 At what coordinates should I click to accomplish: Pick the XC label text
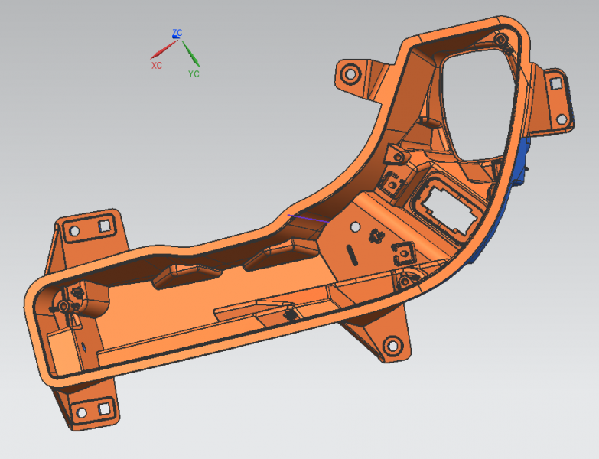point(157,66)
